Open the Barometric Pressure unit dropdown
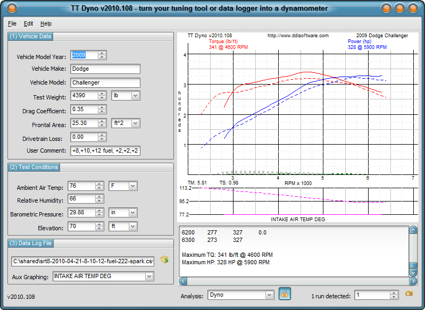This screenshot has height=310, width=425. tap(132, 213)
